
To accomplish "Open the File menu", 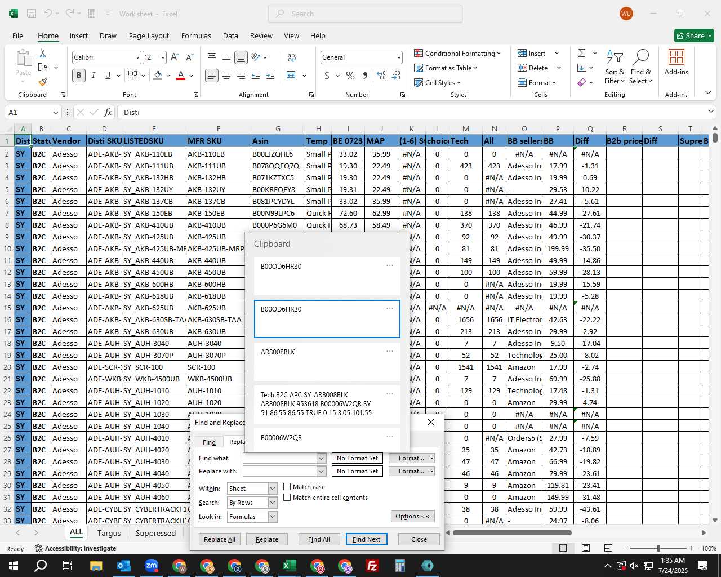I will 17,35.
